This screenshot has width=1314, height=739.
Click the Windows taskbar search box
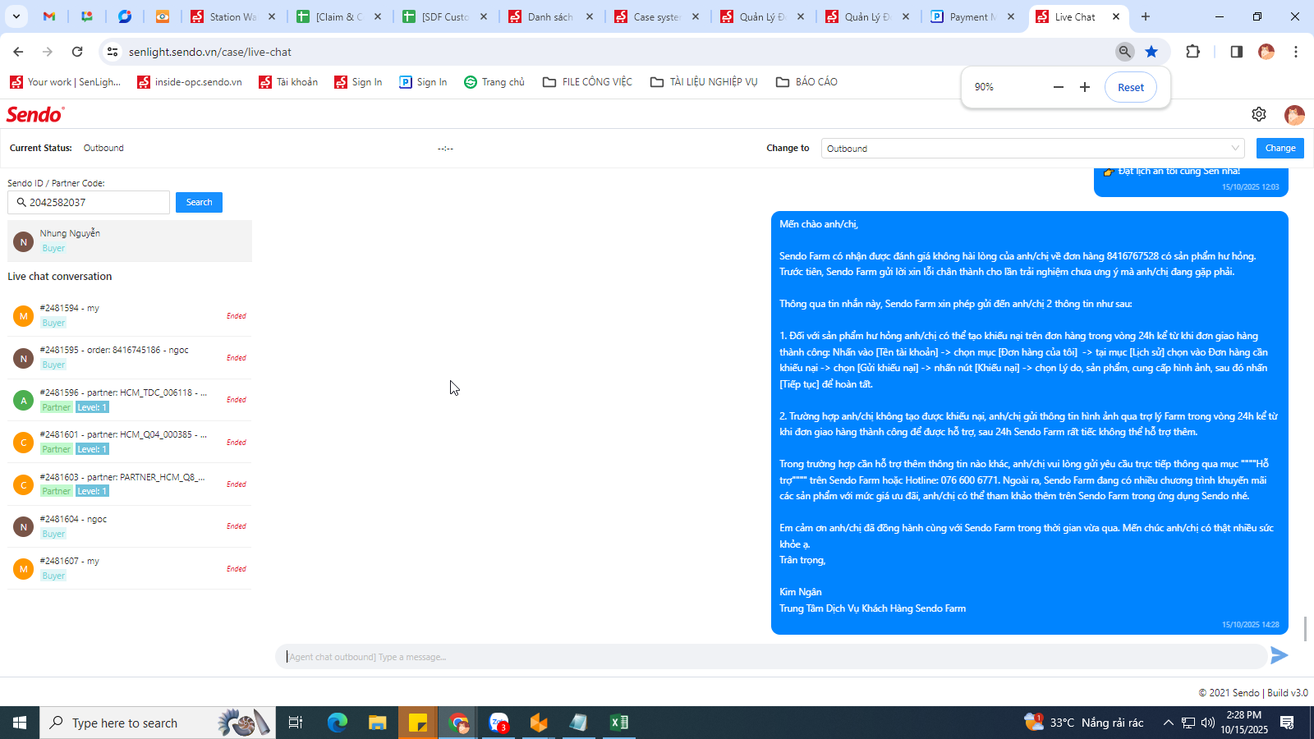point(158,723)
